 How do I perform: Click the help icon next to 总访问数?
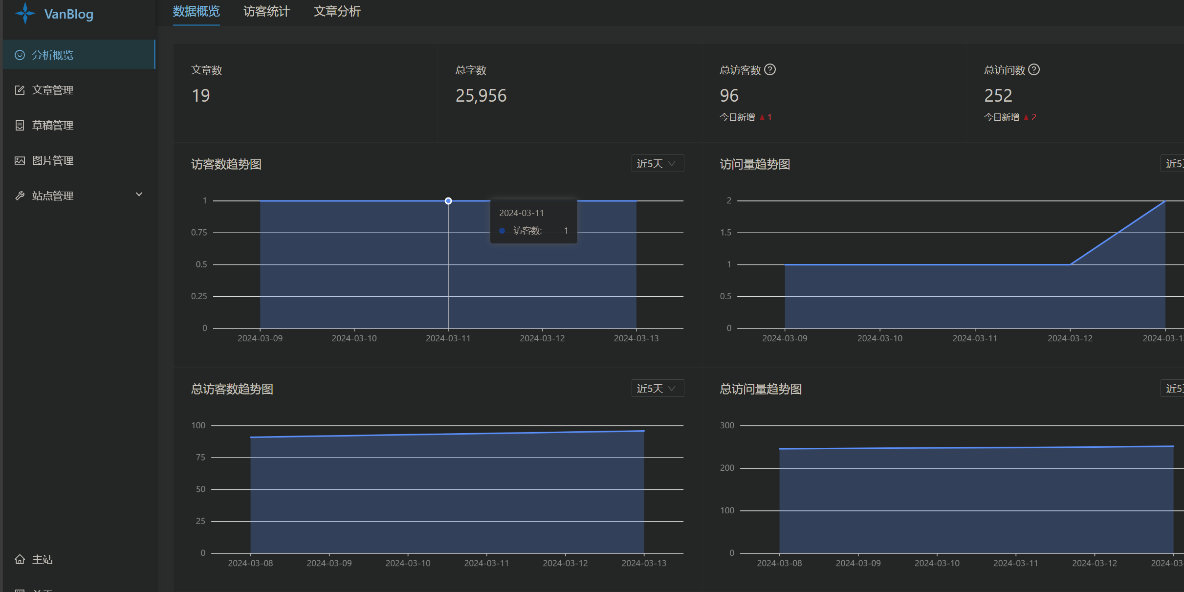1034,70
